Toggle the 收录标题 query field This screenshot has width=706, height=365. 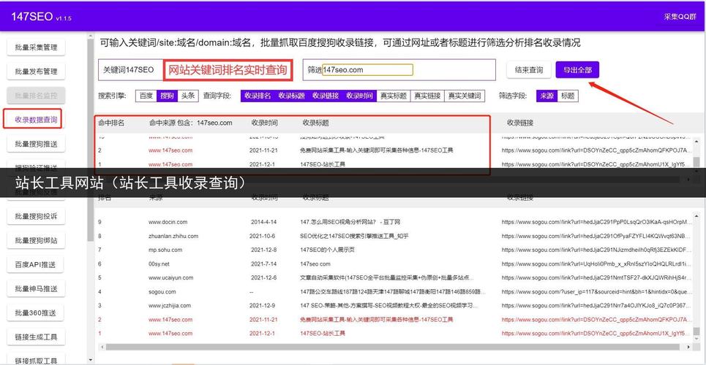click(x=292, y=96)
